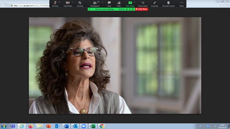Screen dimensions: 230x129
Task: Open the Windows Start orb
Action: [4, 126]
